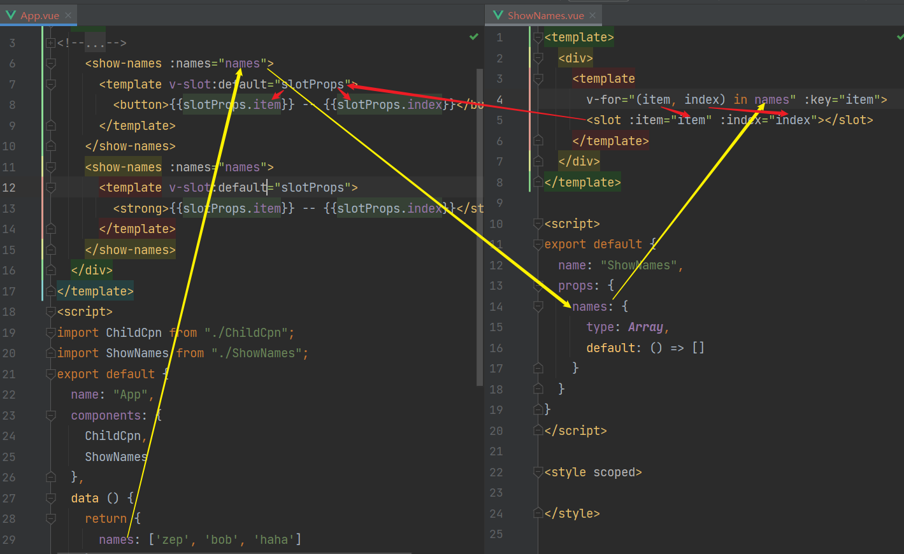The image size is (904, 554).
Task: Click the "Array" type on line 15
Action: point(645,327)
